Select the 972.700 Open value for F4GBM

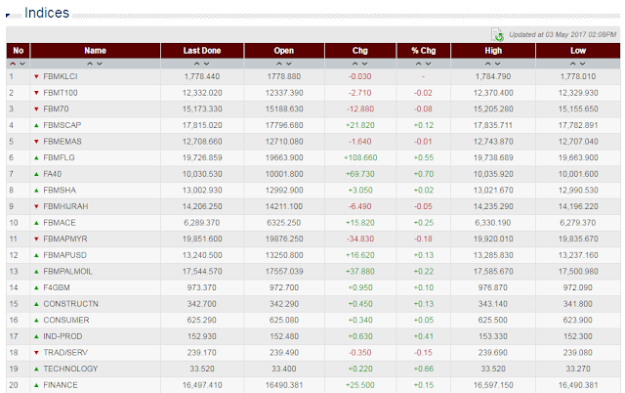click(284, 287)
